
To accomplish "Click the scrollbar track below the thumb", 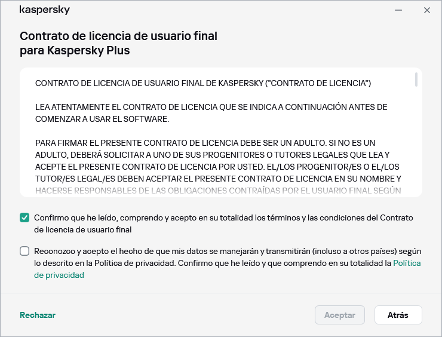I will click(416, 143).
